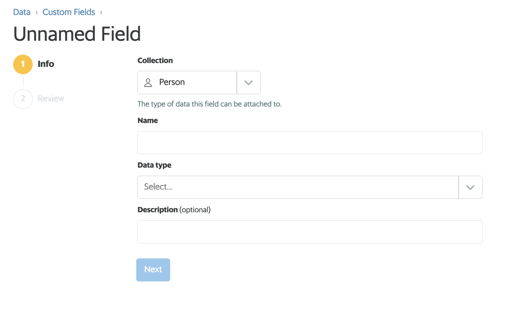519x323 pixels.
Task: Click the Name field label
Action: coord(148,120)
